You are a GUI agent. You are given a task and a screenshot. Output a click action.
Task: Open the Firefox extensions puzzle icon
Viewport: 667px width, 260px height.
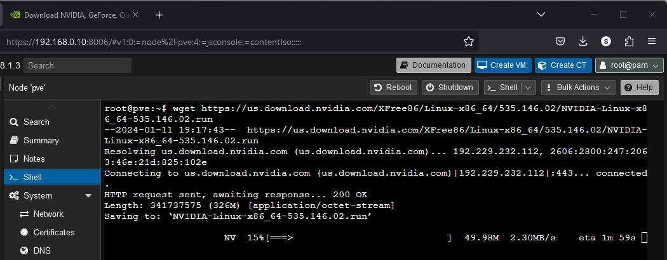coord(629,41)
